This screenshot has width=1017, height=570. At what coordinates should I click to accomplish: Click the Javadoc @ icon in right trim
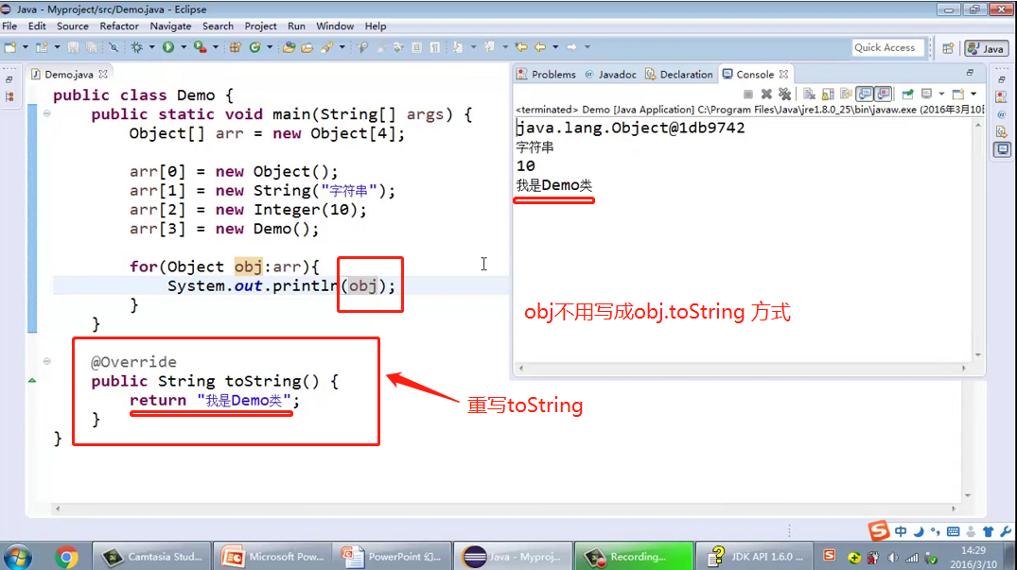click(1002, 114)
